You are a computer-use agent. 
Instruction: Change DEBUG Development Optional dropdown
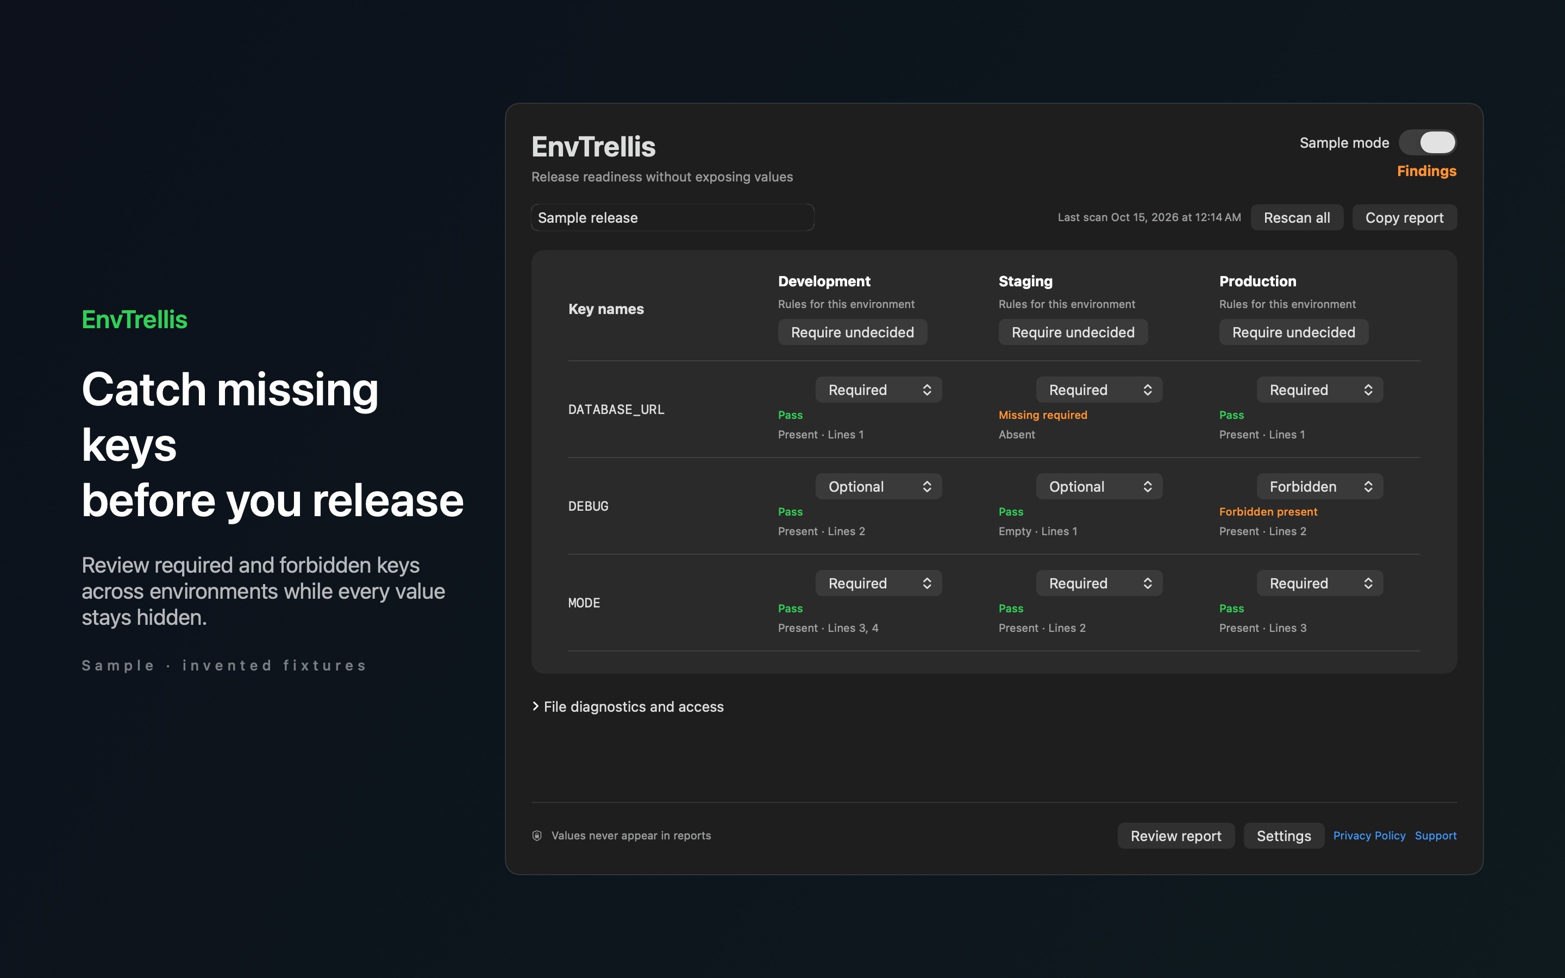[878, 486]
